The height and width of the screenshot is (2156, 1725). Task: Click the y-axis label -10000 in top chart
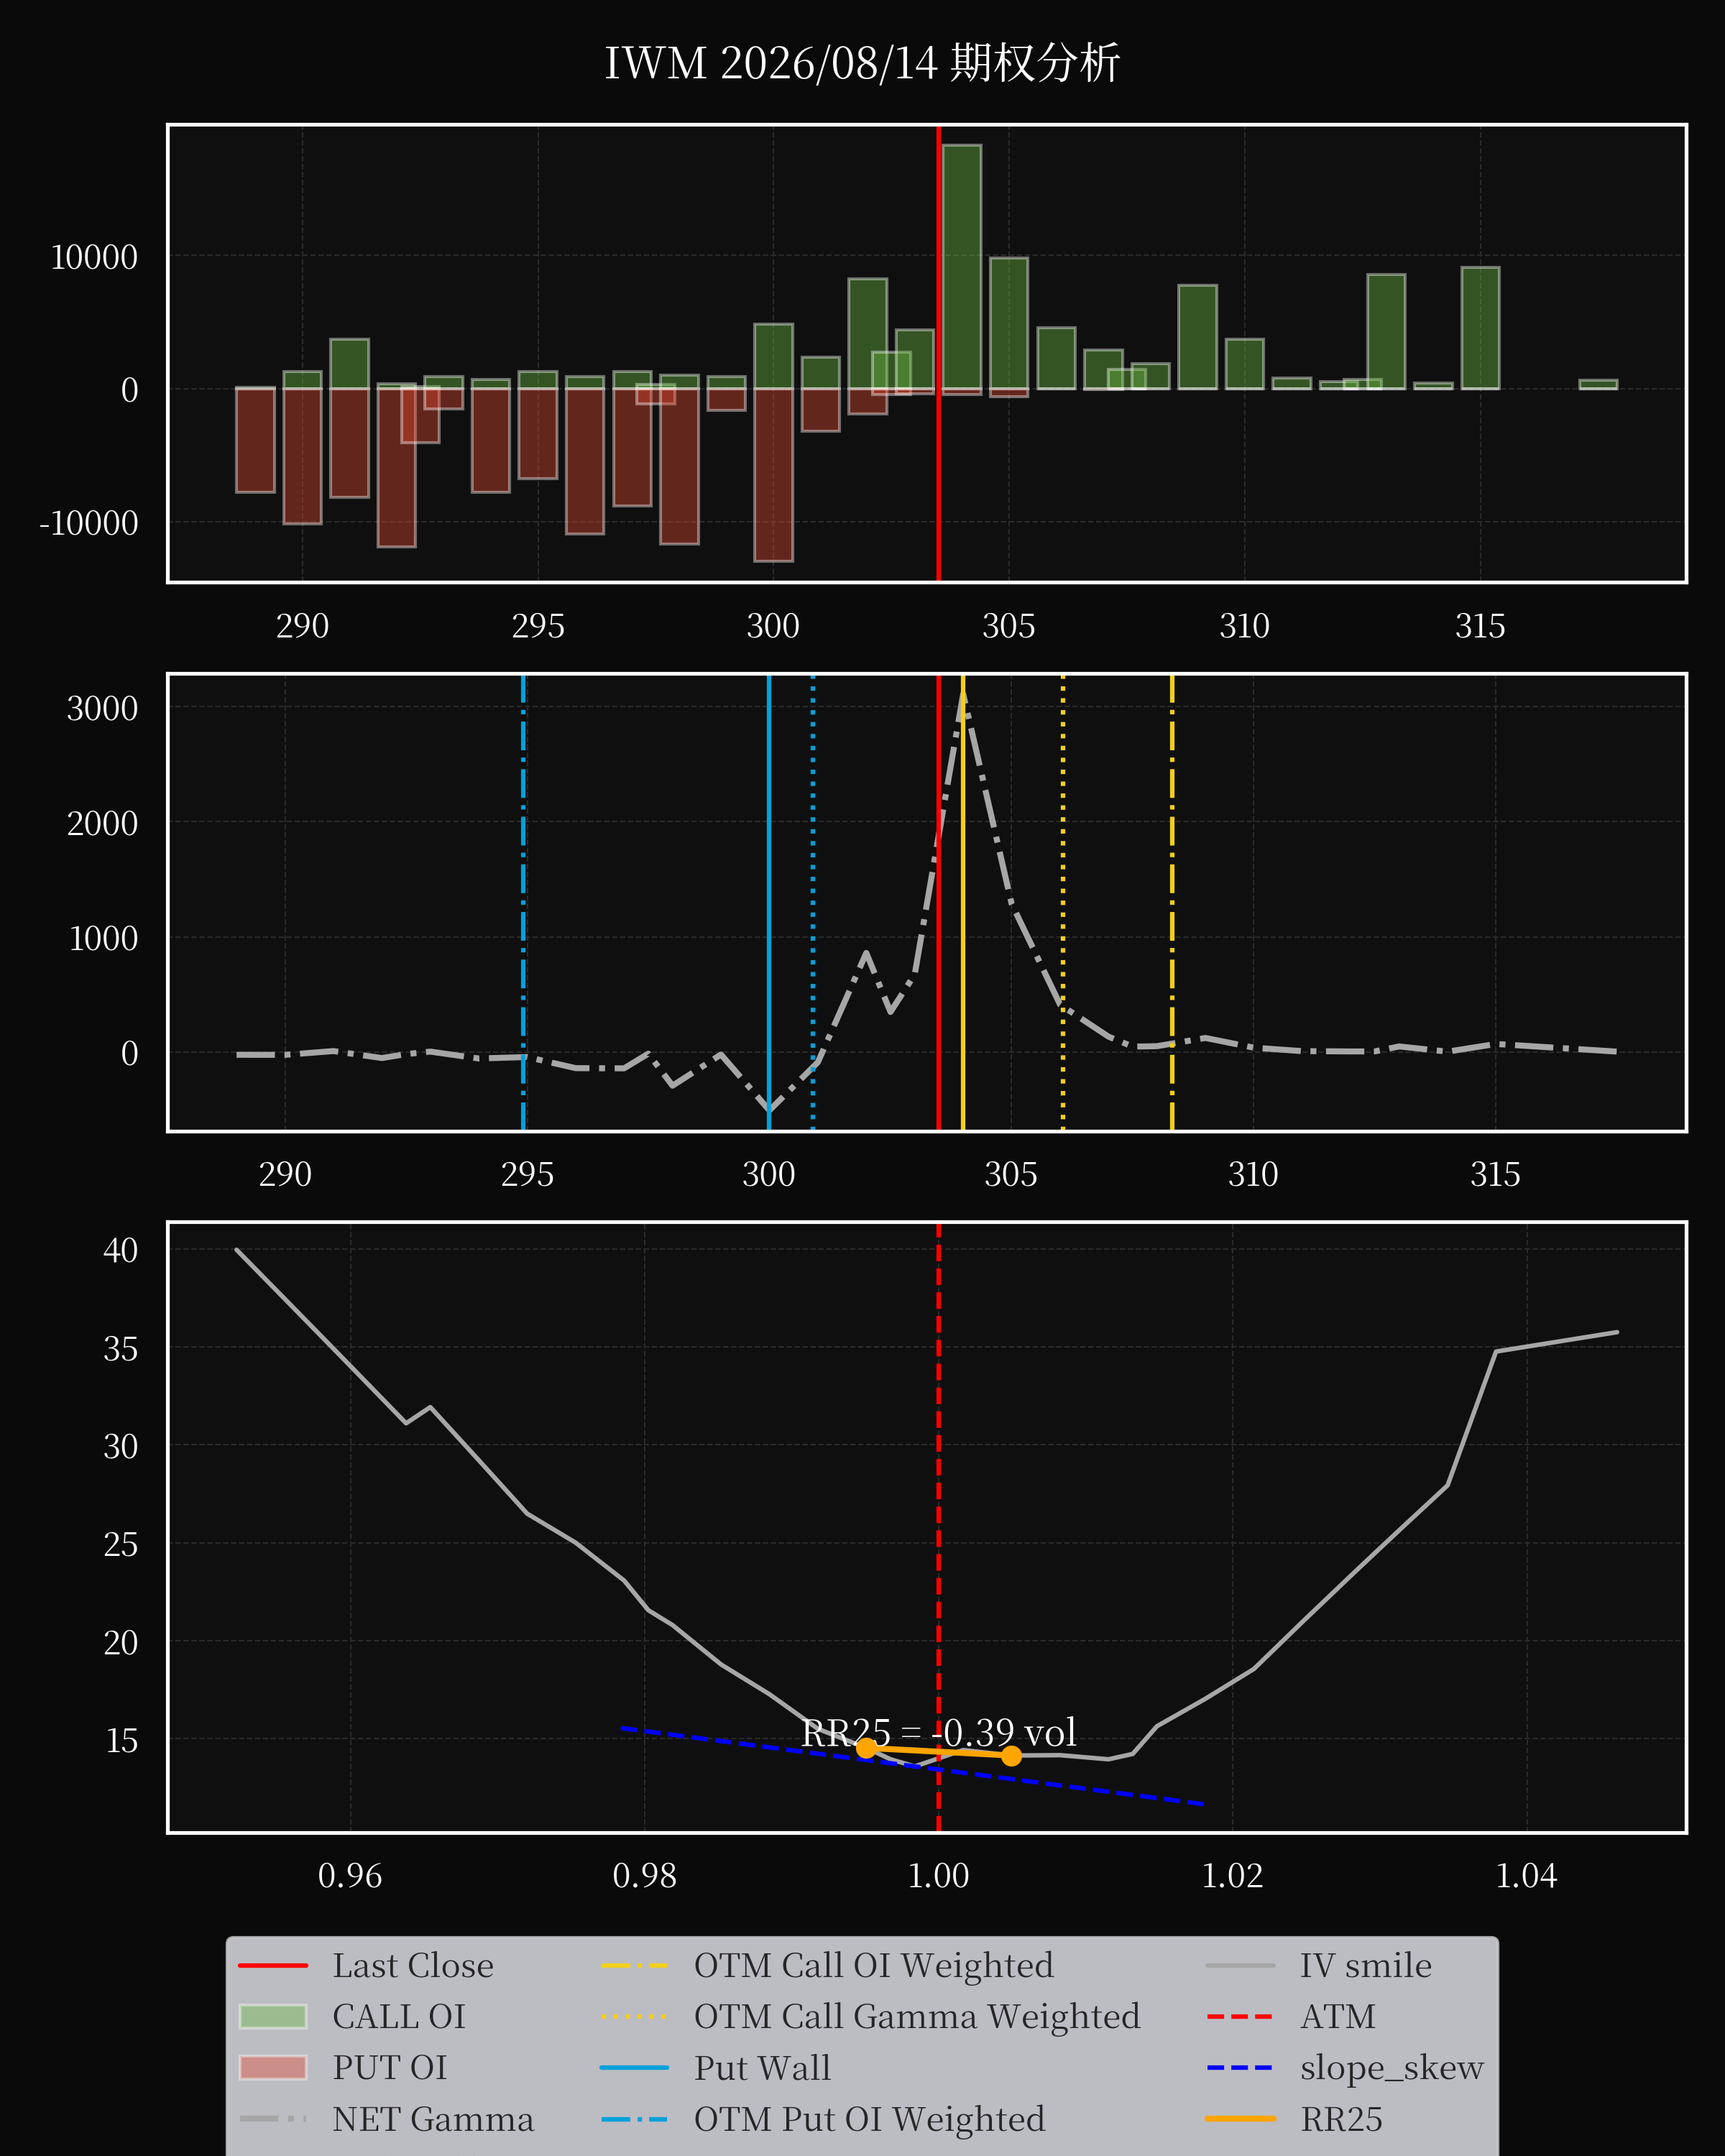[x=89, y=523]
